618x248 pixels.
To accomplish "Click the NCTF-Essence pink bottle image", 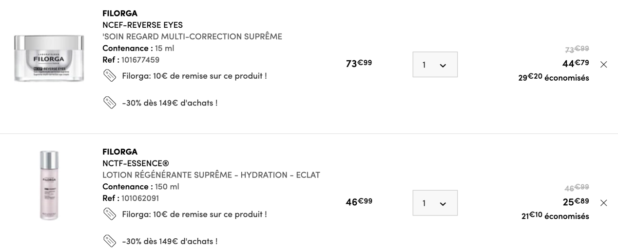I will pos(49,185).
